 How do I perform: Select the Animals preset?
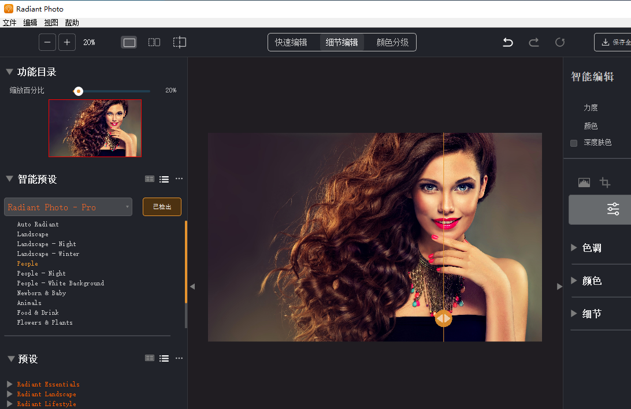(29, 303)
